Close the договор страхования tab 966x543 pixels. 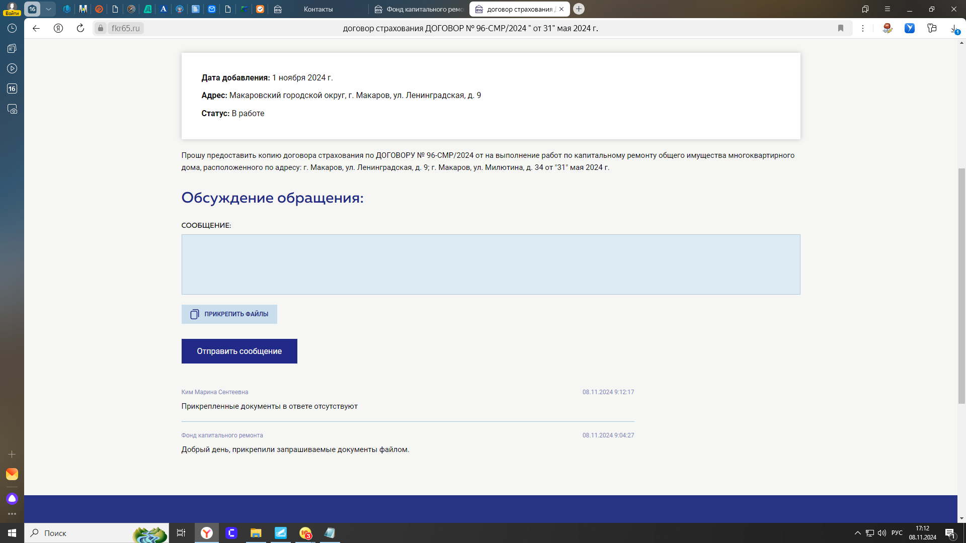561,9
